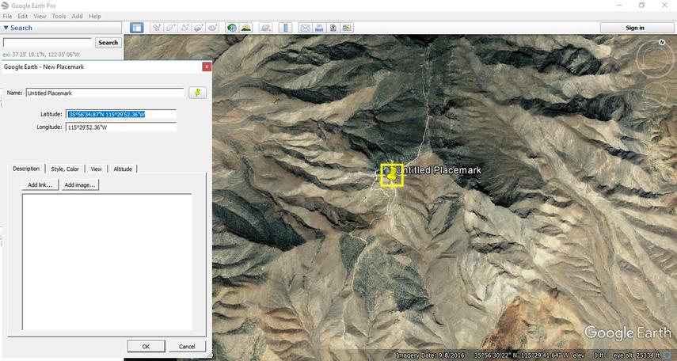This screenshot has width=677, height=361.
Task: Click the Add Image Overlay icon
Action: [199, 28]
